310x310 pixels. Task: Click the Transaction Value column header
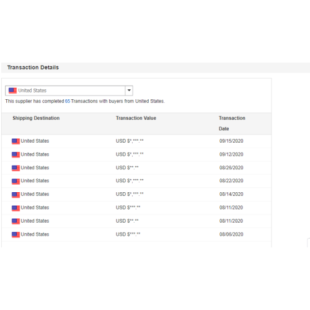[x=136, y=118]
